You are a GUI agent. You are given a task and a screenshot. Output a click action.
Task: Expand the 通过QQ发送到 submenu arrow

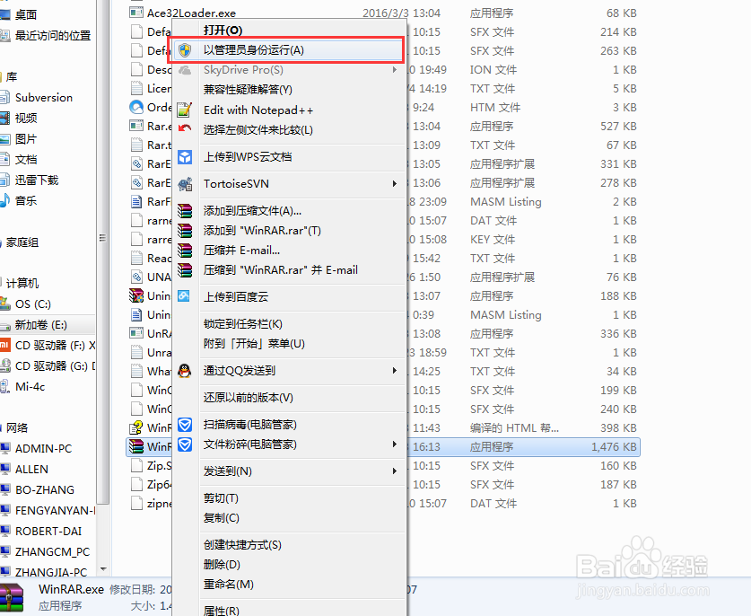tap(394, 371)
